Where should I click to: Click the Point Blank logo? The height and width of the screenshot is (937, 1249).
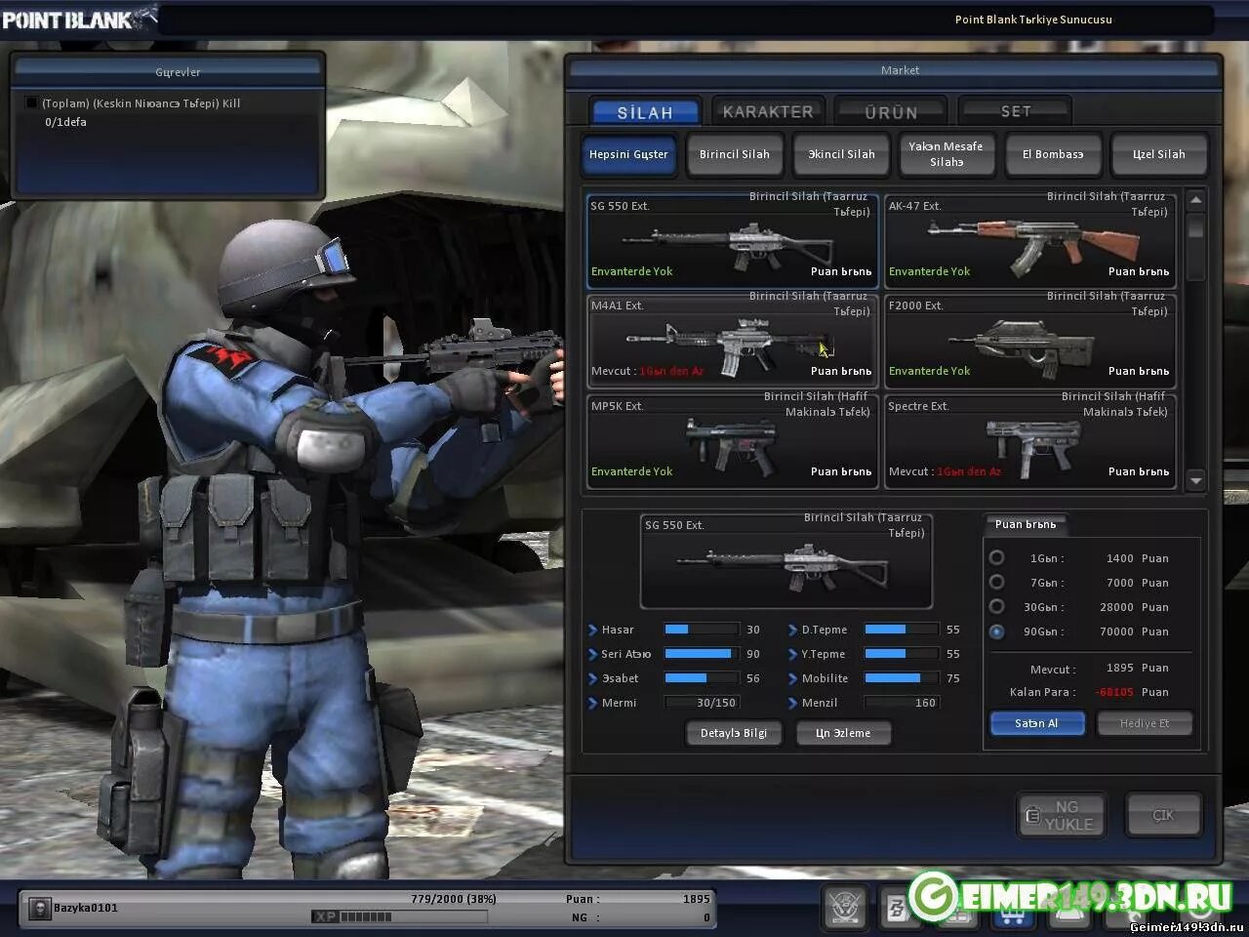[78, 19]
